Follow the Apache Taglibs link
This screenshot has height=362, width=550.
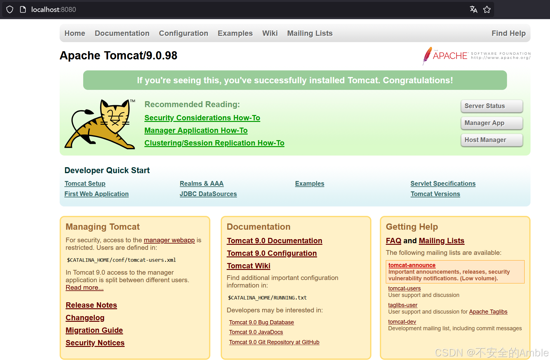488,312
